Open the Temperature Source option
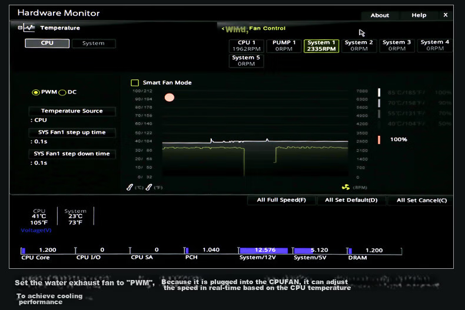The width and height of the screenshot is (465, 310). (72, 111)
